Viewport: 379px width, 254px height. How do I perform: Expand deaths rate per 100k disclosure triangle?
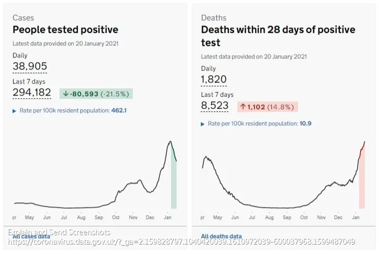[x=202, y=124]
